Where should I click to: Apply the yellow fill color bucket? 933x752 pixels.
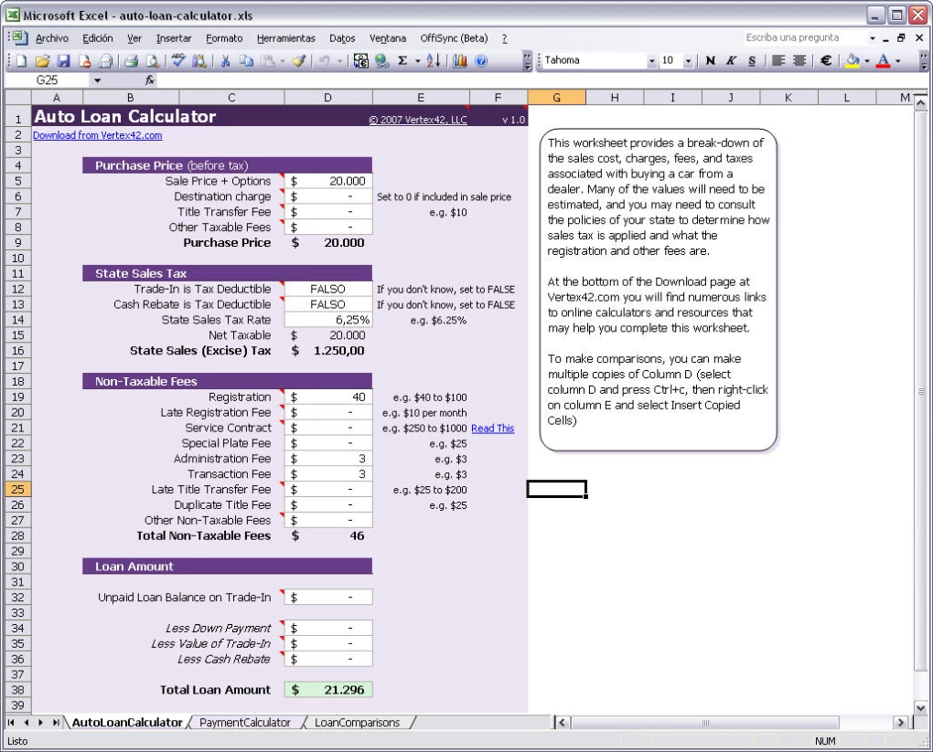853,61
